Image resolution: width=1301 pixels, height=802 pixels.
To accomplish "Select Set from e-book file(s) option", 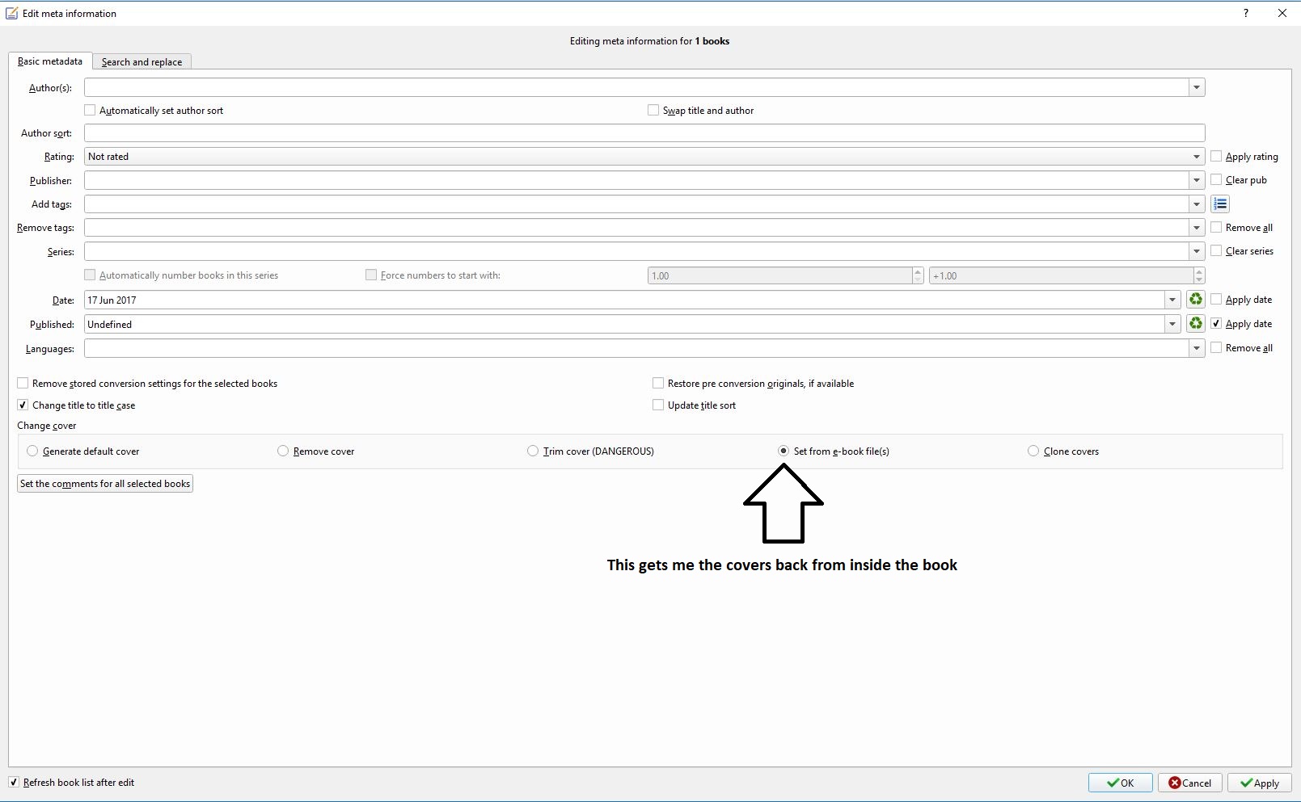I will pos(784,451).
